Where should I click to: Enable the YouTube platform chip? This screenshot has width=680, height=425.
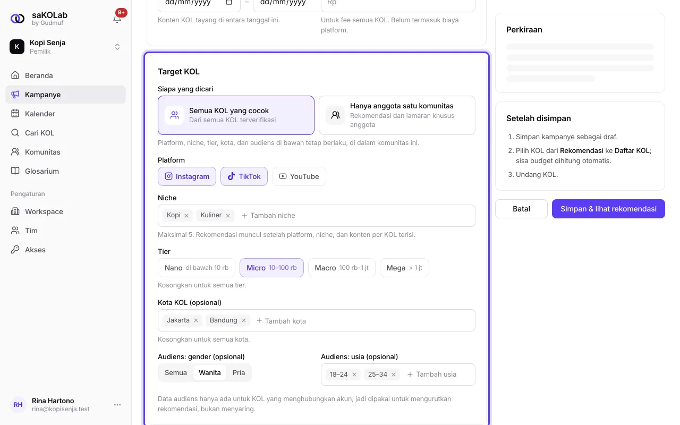(x=299, y=176)
